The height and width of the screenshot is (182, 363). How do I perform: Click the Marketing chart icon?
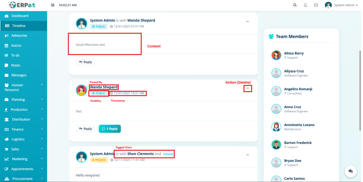tap(7, 159)
